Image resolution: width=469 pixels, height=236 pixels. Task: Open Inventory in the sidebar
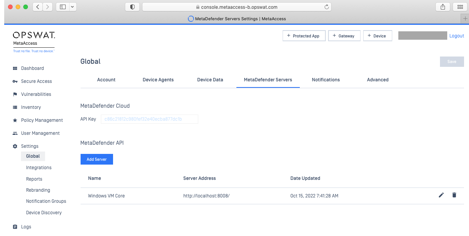click(x=31, y=107)
